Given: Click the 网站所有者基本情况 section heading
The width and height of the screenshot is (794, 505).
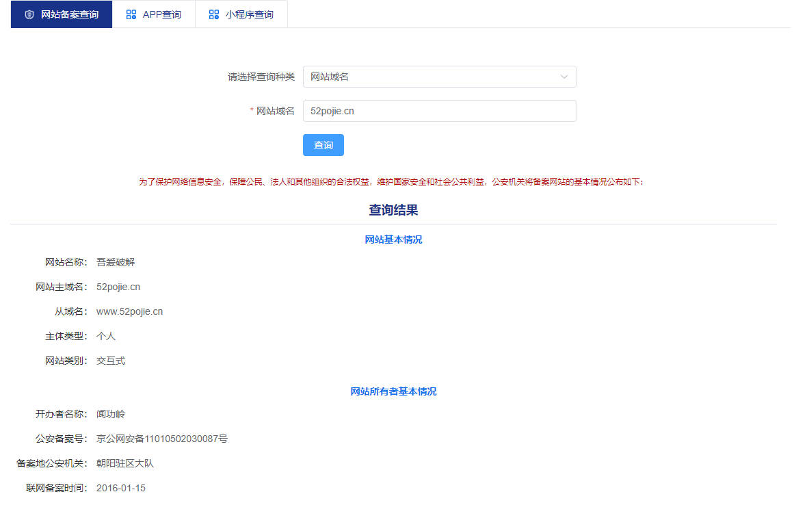Looking at the screenshot, I should pos(393,391).
